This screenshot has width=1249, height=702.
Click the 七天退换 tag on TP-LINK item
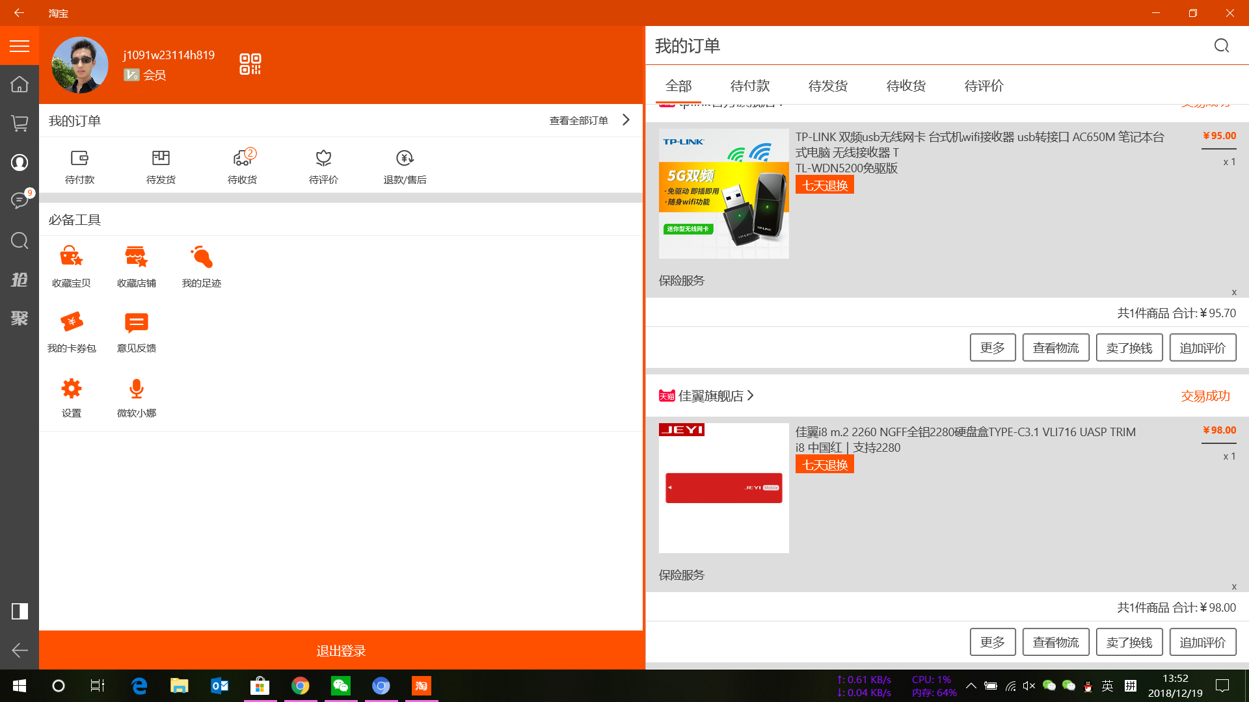point(825,185)
